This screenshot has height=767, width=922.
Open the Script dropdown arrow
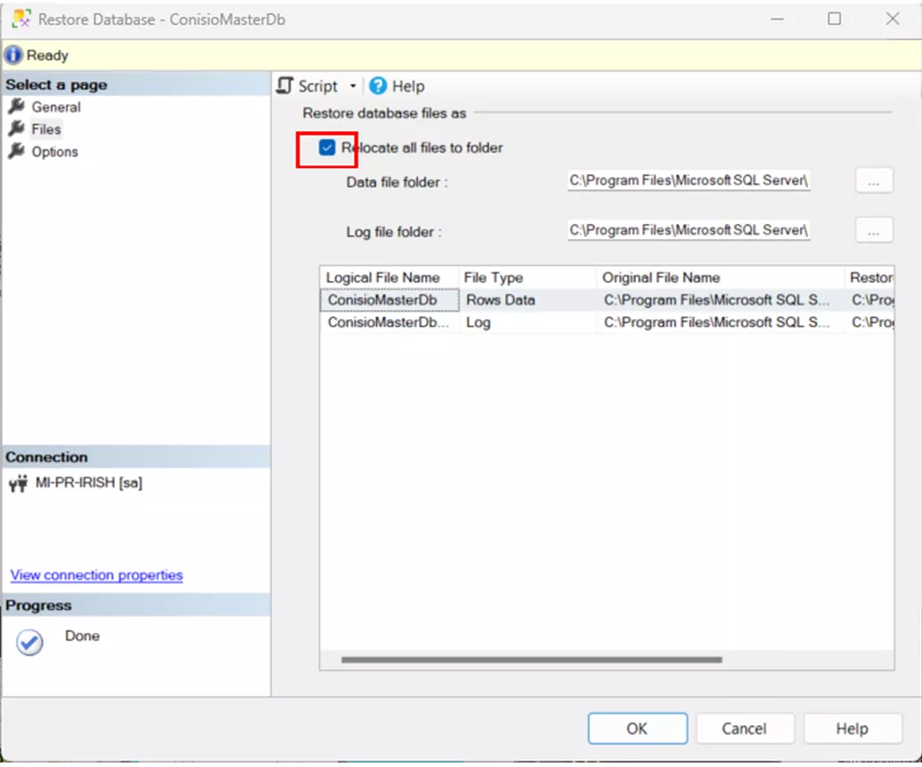[352, 86]
